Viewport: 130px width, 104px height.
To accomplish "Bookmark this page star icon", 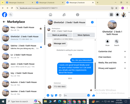I will click(116, 8).
